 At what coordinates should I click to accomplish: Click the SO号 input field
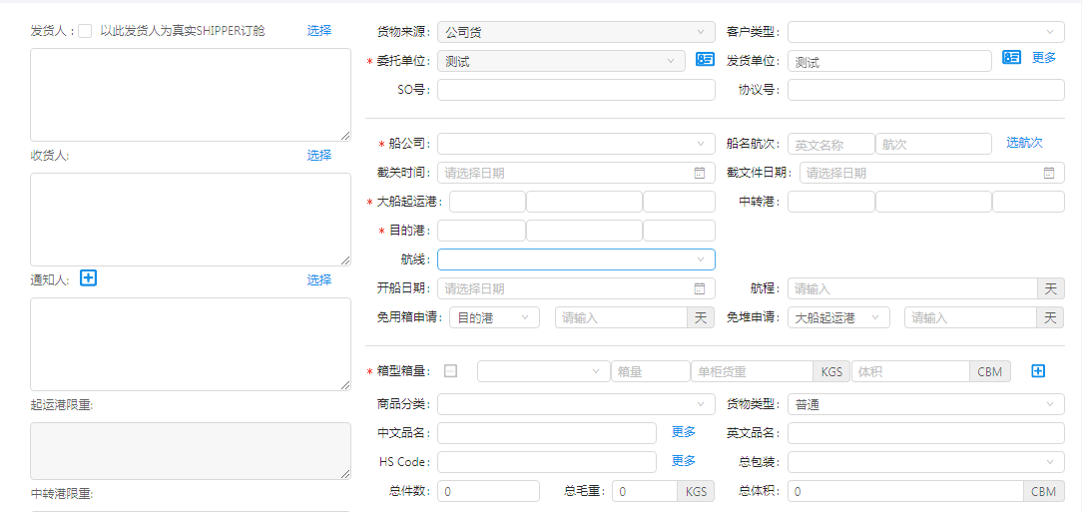click(576, 90)
